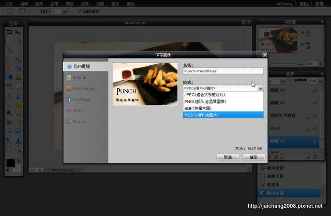Select the Sponge tool
This screenshot has height=216, width=331.
pos(18,105)
